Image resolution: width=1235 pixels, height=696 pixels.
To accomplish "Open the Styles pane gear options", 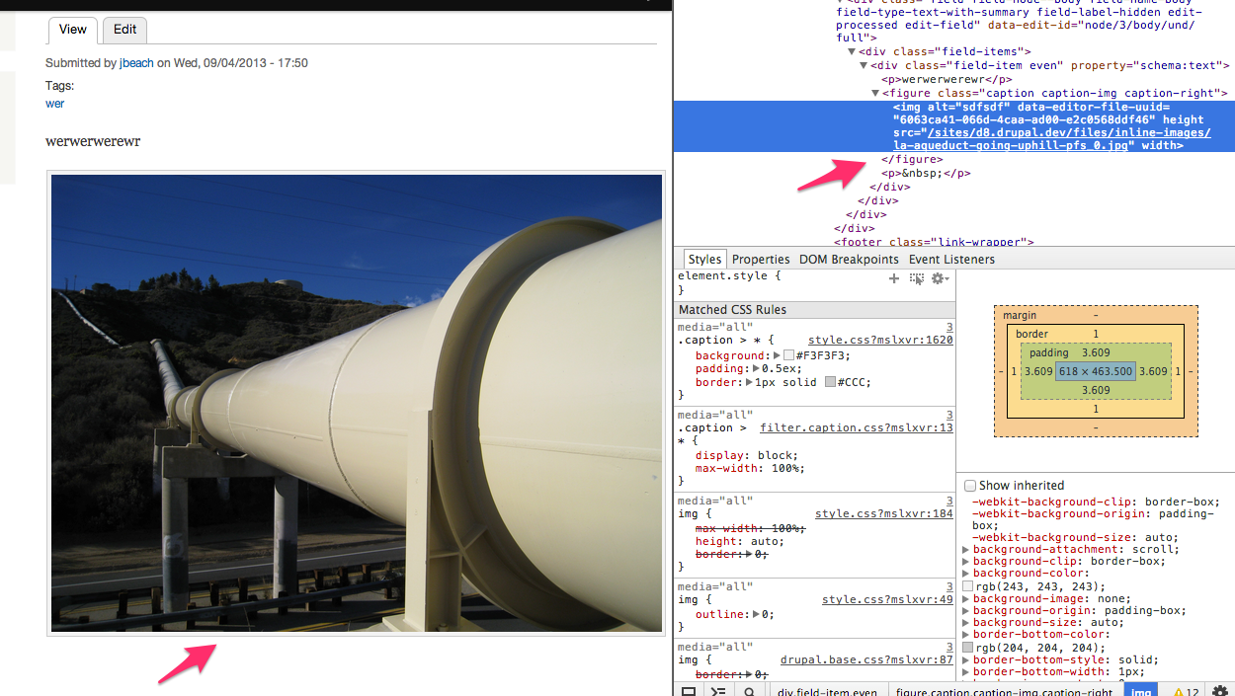I will (940, 279).
